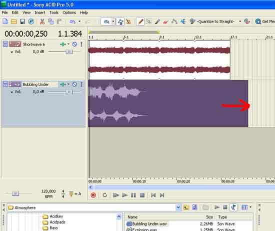Create a new project with the New icon
This screenshot has width=275, height=231.
(x=5, y=22)
